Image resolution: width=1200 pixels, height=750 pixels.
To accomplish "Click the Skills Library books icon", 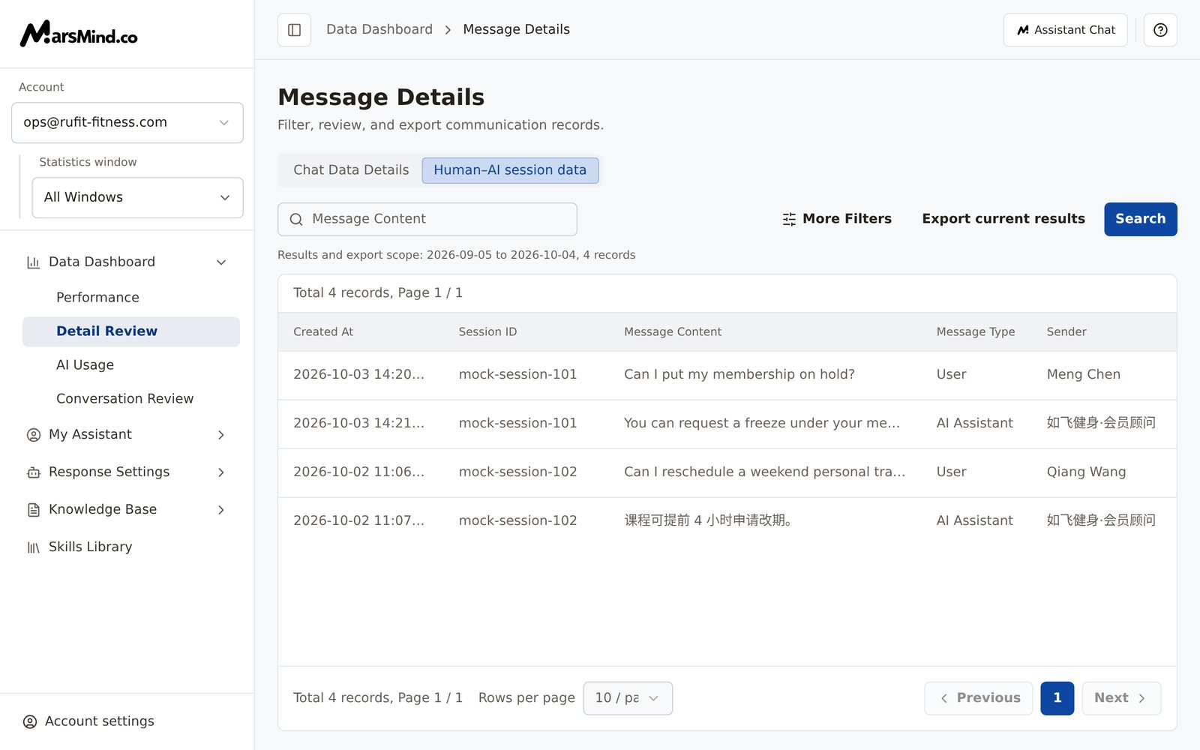I will click(33, 547).
